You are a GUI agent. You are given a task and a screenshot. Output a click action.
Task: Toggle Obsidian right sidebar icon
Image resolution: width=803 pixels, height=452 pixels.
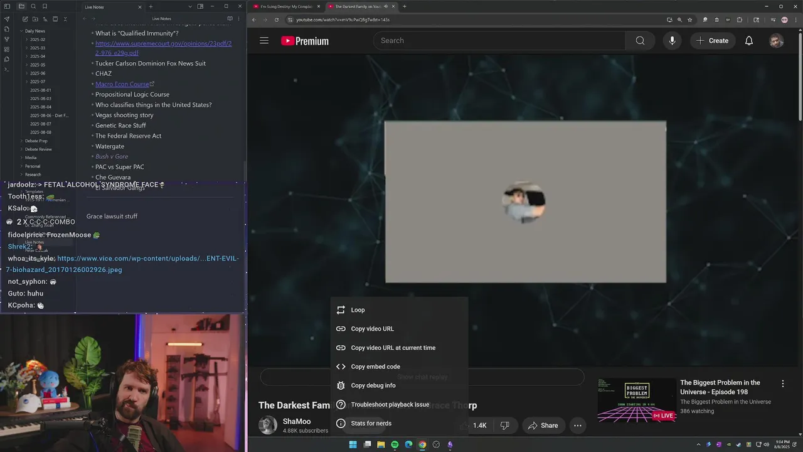[x=200, y=6]
